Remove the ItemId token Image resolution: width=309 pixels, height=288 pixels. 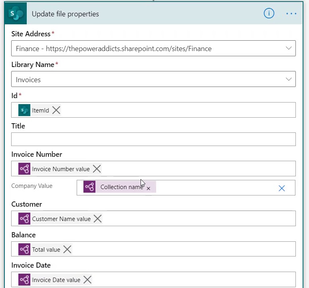pos(56,110)
